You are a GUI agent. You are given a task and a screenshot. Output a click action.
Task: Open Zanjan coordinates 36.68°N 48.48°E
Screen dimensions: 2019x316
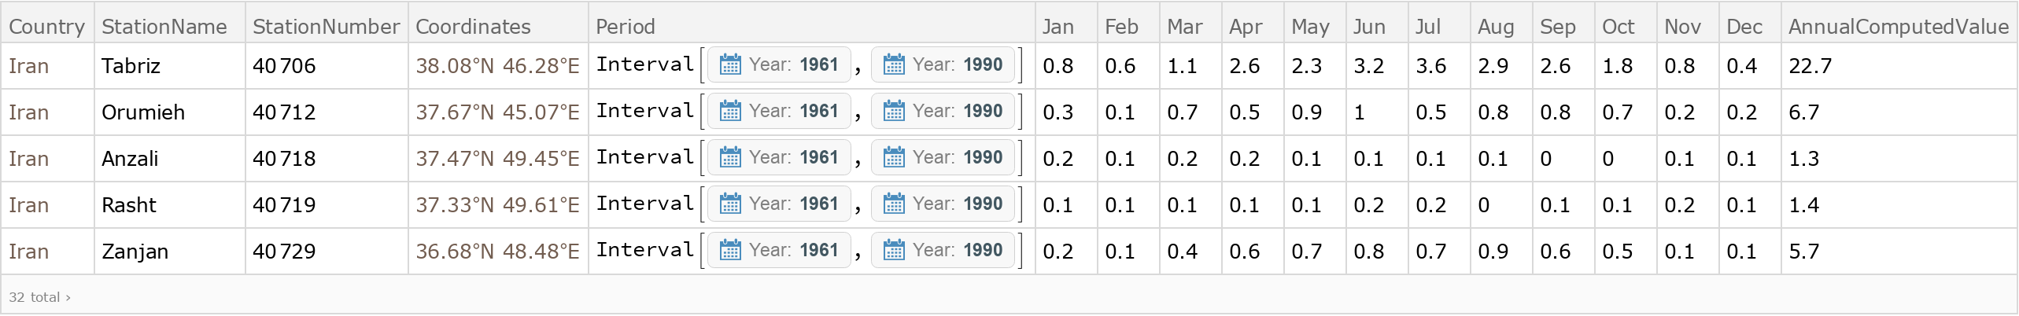click(x=497, y=252)
